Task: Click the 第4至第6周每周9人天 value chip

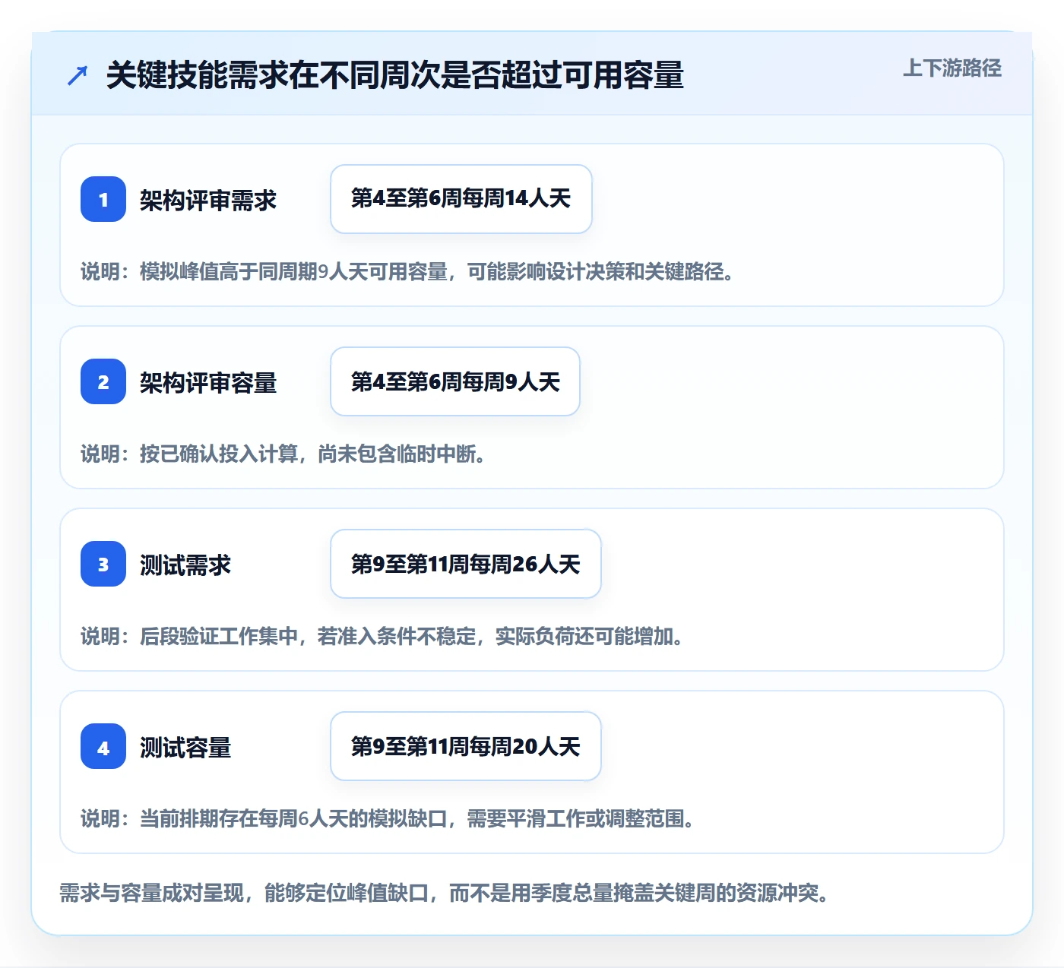Action: tap(455, 381)
